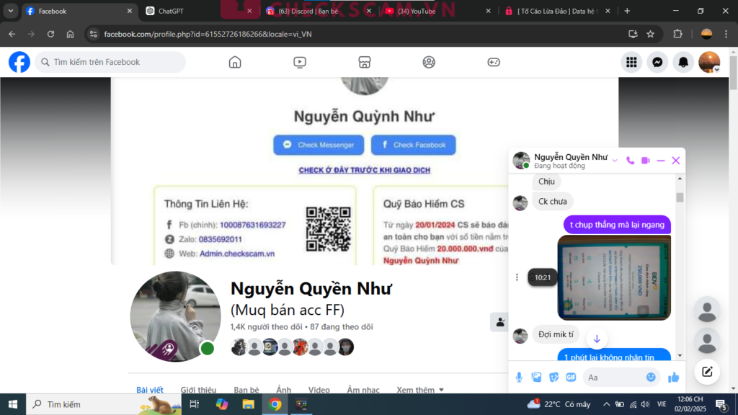This screenshot has height=415, width=738.
Task: Click the "Check Messenger" button
Action: [x=319, y=145]
